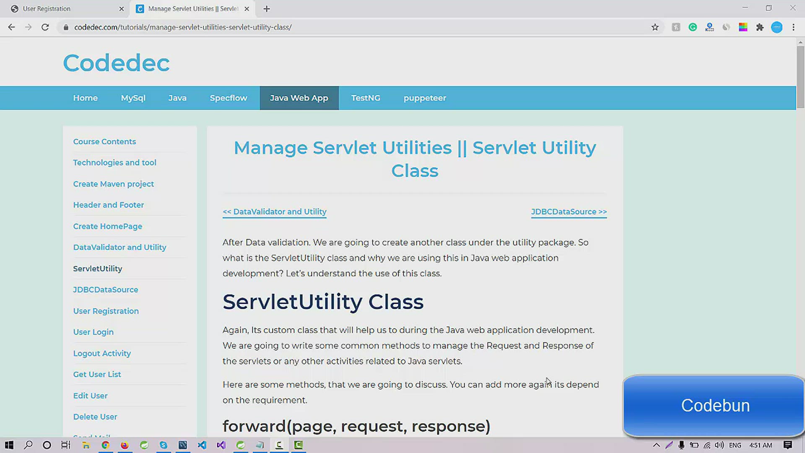Click the browser forward arrow
This screenshot has width=805, height=453.
pos(28,27)
